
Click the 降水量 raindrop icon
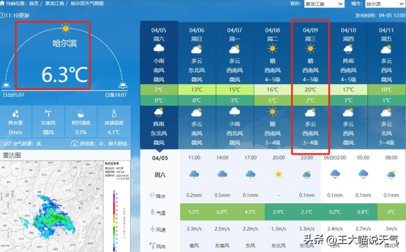pyautogui.click(x=16, y=113)
